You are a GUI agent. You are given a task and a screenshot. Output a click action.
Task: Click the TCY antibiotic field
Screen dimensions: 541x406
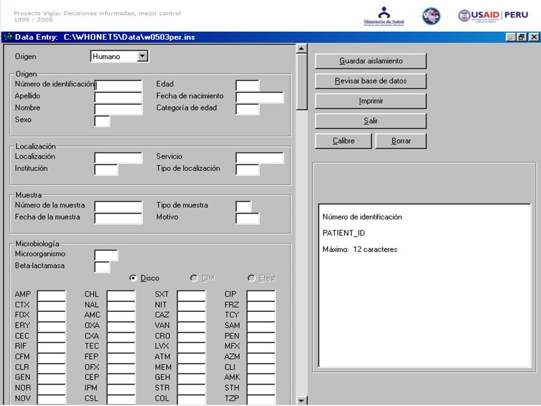coord(261,316)
